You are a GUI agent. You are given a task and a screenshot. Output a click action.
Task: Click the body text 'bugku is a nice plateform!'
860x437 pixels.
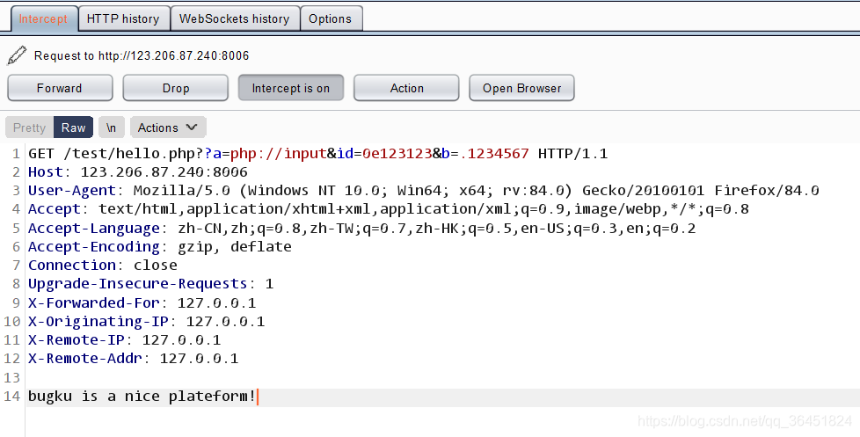tap(142, 397)
